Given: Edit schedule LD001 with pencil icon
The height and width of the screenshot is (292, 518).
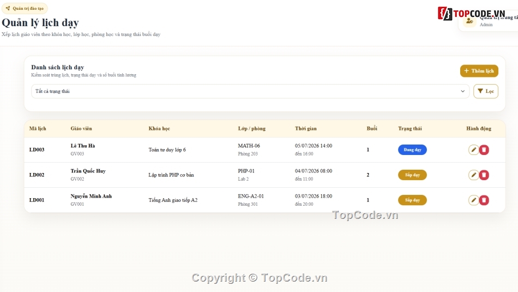Looking at the screenshot, I should tap(473, 200).
